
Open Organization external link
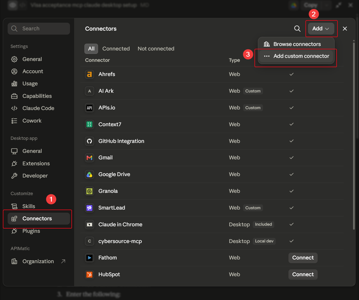click(39, 261)
